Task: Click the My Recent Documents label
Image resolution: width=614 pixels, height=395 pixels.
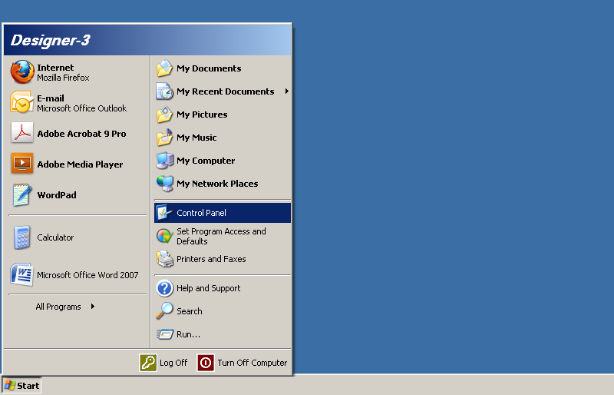Action: click(x=225, y=91)
